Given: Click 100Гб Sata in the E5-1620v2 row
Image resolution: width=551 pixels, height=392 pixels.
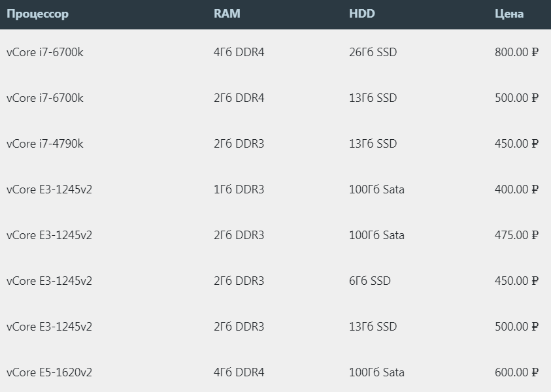Looking at the screenshot, I should (376, 372).
